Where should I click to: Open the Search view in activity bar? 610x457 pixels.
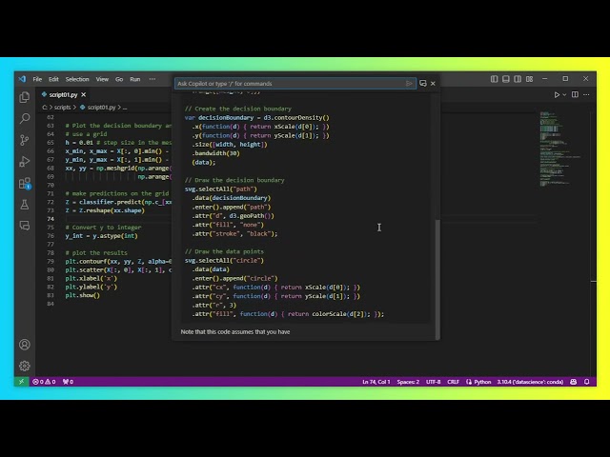(25, 118)
